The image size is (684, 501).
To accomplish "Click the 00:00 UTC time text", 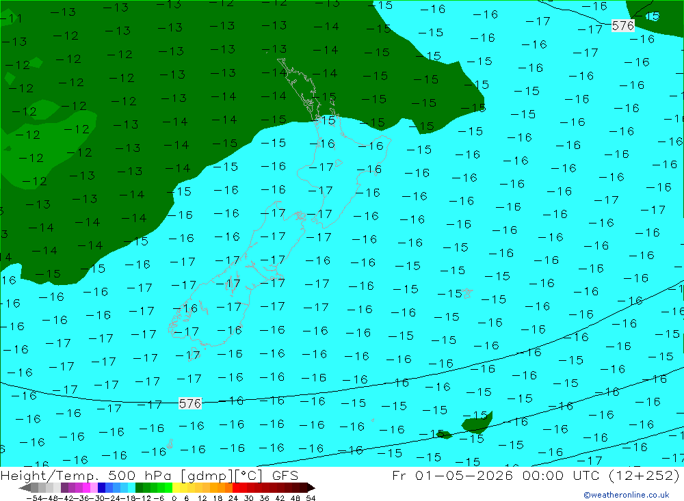I will click(562, 475).
